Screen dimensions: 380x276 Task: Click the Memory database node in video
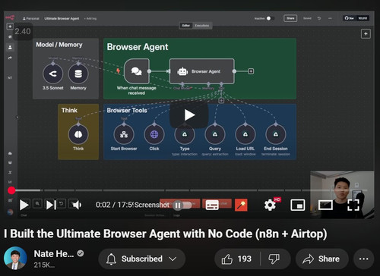pyautogui.click(x=78, y=74)
